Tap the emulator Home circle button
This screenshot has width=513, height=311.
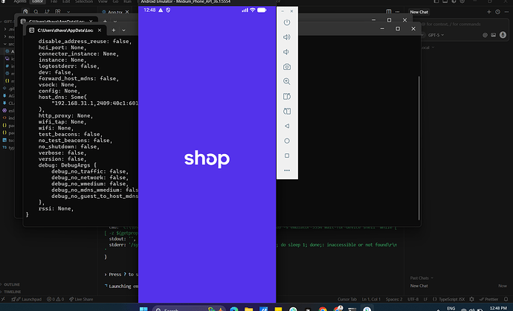click(286, 141)
